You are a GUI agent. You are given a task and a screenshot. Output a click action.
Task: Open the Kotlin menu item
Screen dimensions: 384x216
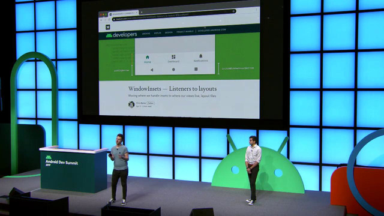(157, 33)
